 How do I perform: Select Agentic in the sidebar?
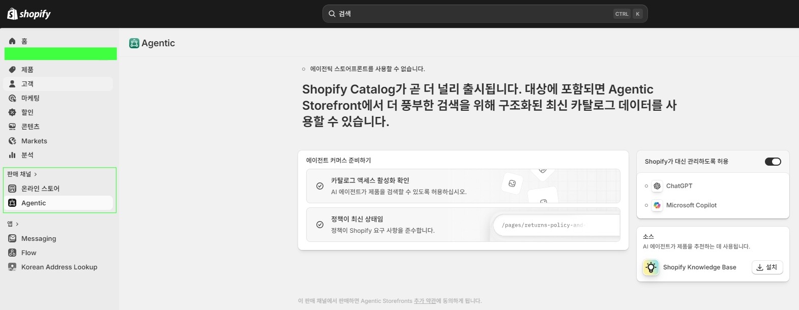[58, 203]
